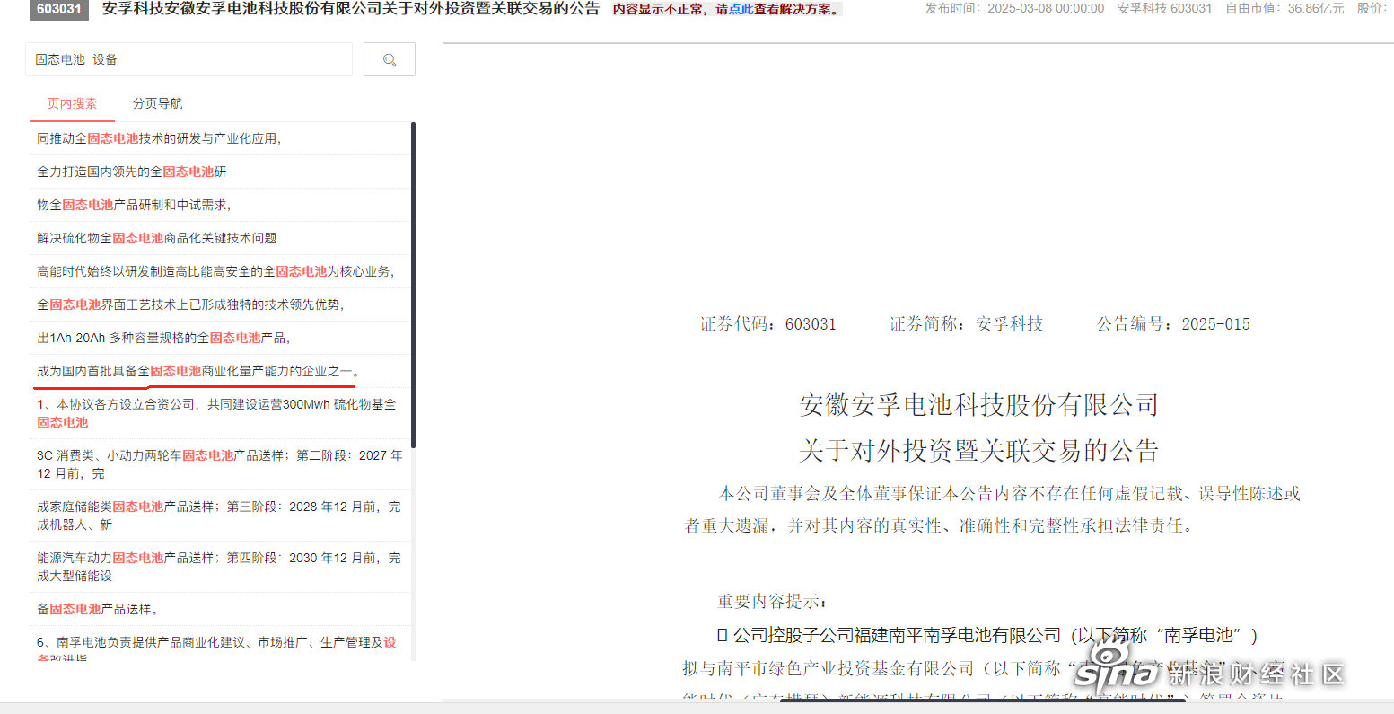
Task: Click 自由市值：36.86亿元 in header
Action: tap(1284, 8)
